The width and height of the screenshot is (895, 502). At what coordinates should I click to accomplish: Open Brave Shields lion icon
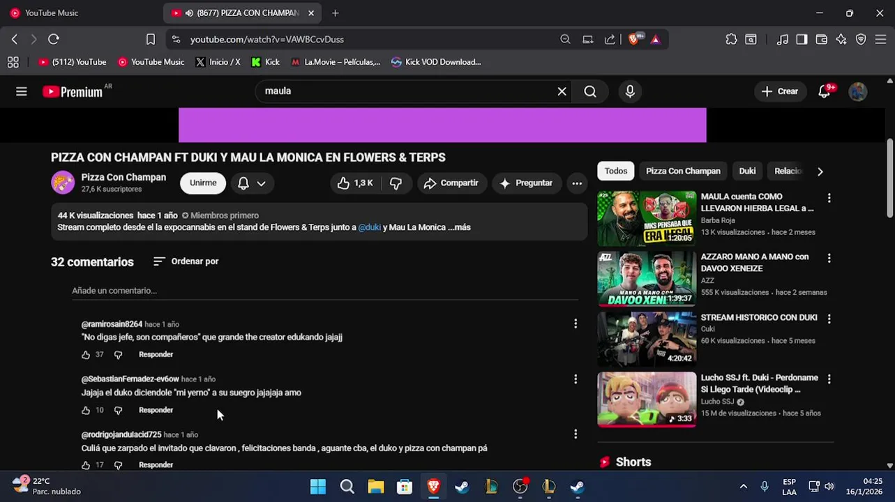click(x=635, y=39)
